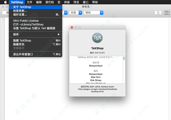Click dropdown arrow left of 标签
171x120 pixels.
pyautogui.click(x=66, y=13)
